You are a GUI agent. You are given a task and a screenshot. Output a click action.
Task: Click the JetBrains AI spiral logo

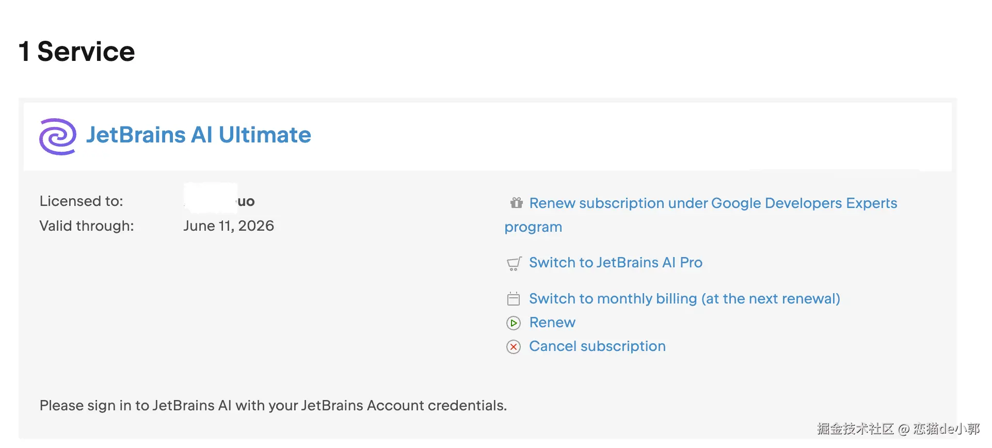tap(58, 136)
